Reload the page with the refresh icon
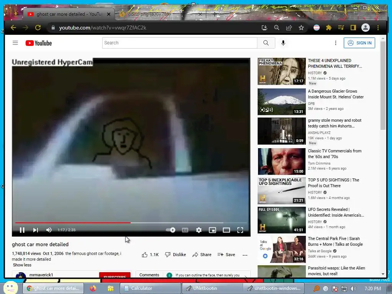The width and height of the screenshot is (392, 294). (x=38, y=28)
